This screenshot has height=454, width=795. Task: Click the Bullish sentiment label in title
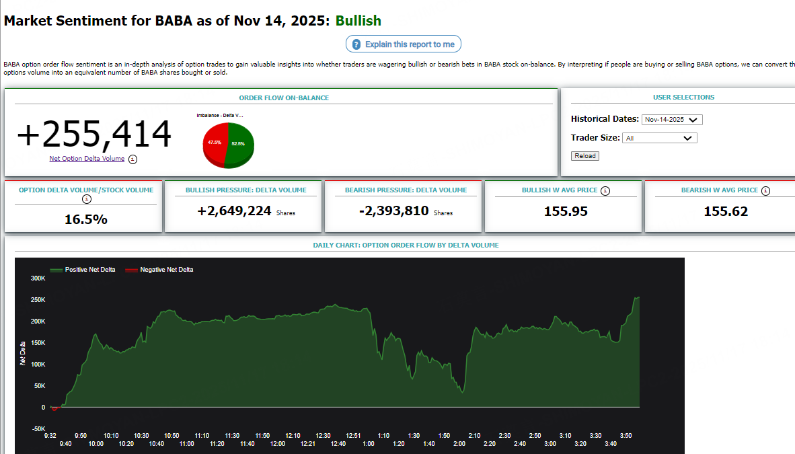[358, 21]
